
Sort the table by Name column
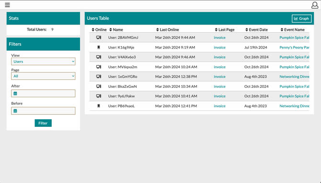click(116, 30)
